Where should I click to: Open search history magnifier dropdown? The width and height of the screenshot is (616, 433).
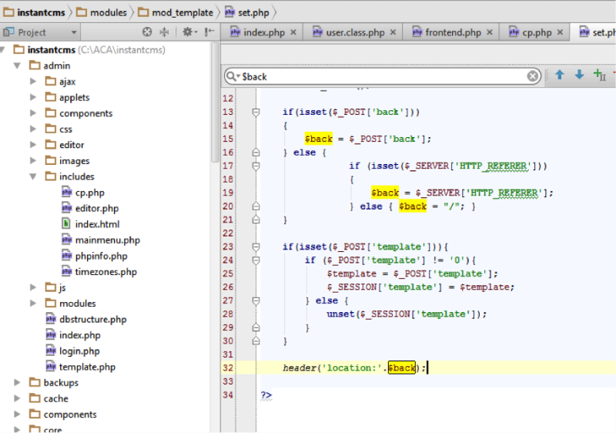pyautogui.click(x=233, y=76)
